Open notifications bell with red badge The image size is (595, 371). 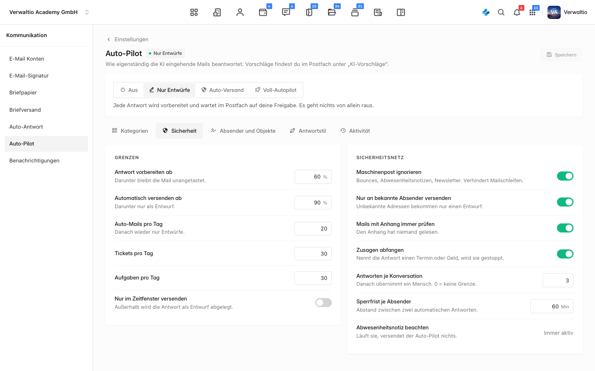coord(517,12)
